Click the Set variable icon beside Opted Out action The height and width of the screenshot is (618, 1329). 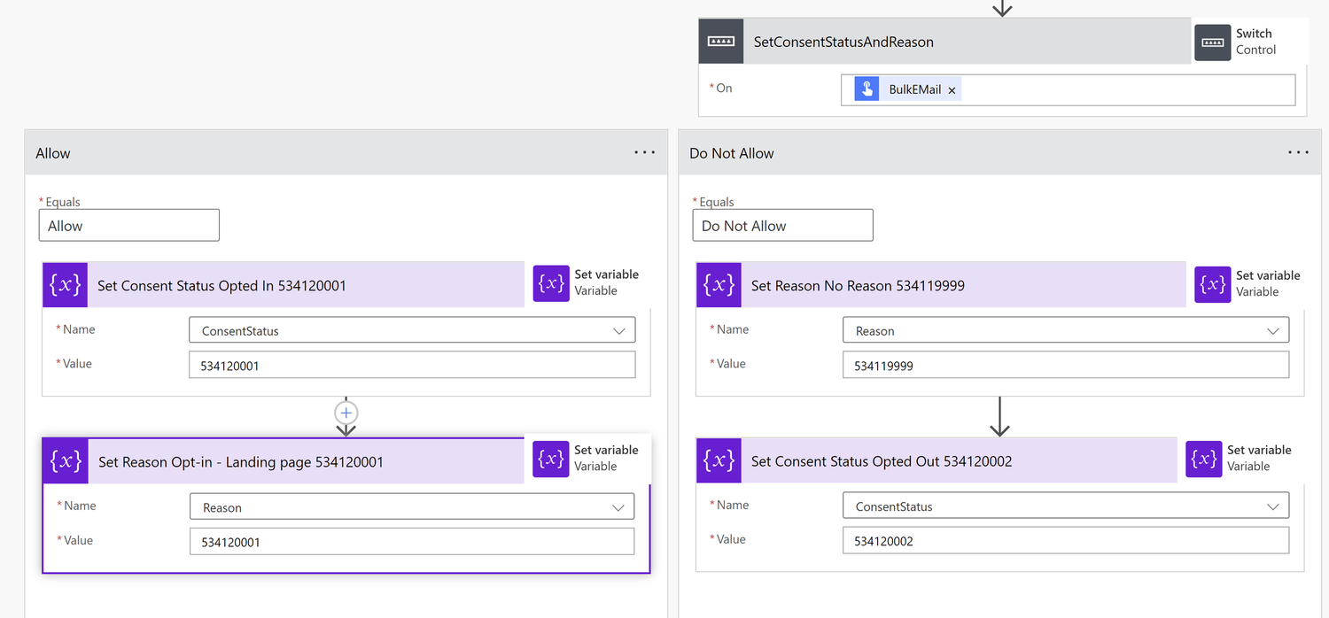pos(1203,460)
